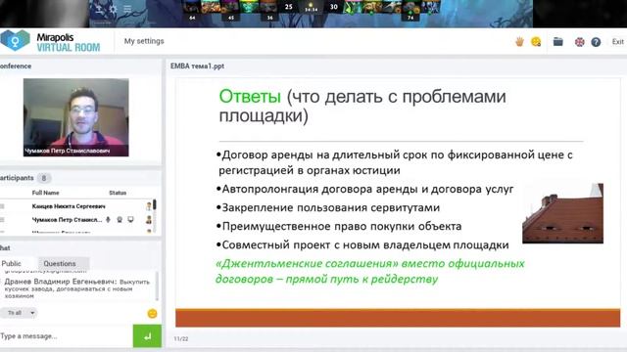Toggle webcam icon for Чумаков Петр
Screen dimensions: 627x352
click(120, 219)
